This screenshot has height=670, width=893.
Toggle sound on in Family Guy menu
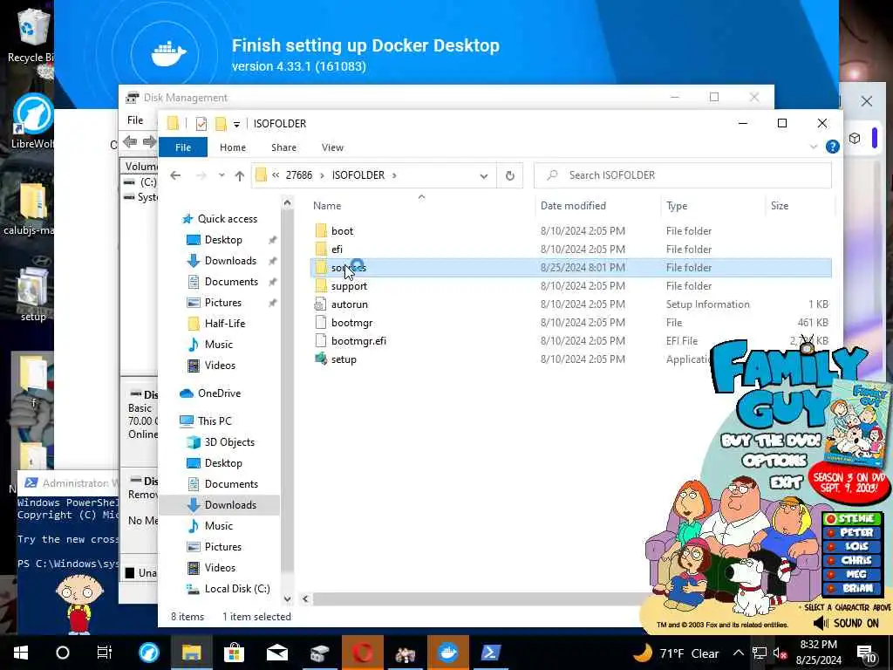(847, 623)
